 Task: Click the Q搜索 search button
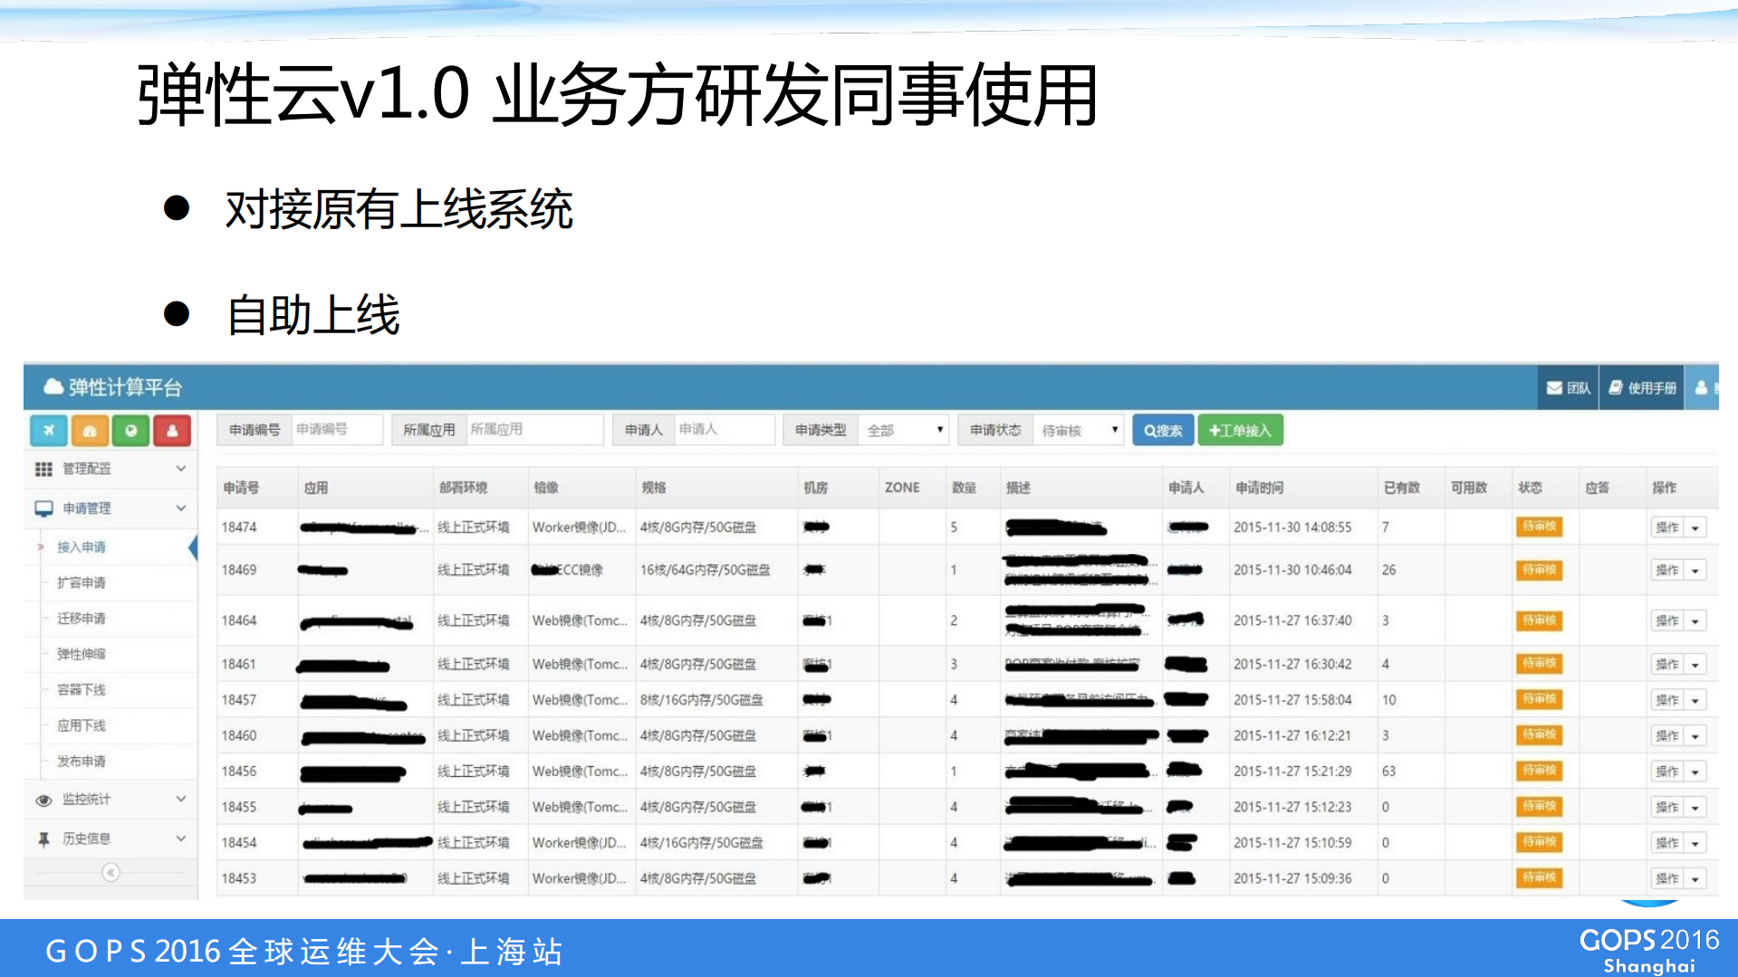[x=1162, y=429]
